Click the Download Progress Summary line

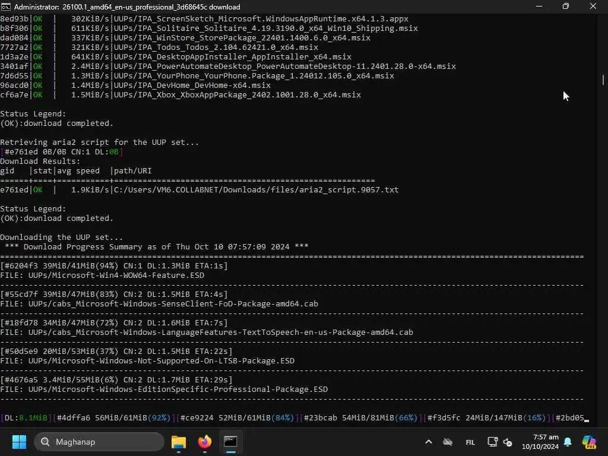point(157,246)
